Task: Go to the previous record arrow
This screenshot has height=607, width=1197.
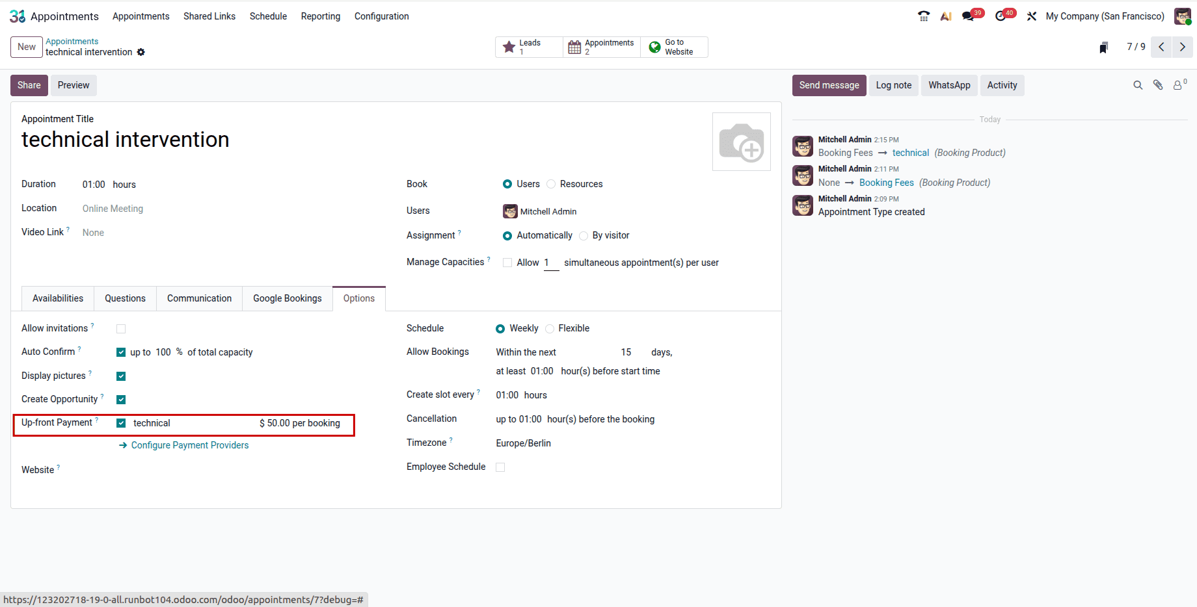Action: 1161,47
